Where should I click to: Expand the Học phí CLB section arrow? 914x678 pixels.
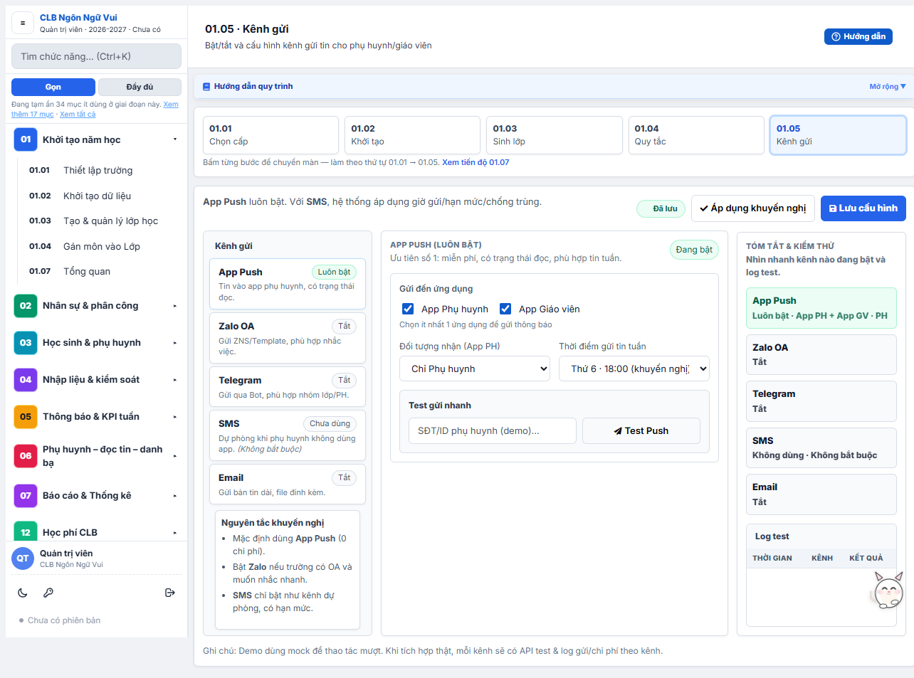[175, 533]
